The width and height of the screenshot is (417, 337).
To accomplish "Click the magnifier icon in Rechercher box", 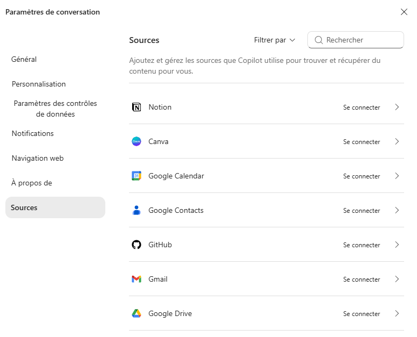I will tap(319, 40).
